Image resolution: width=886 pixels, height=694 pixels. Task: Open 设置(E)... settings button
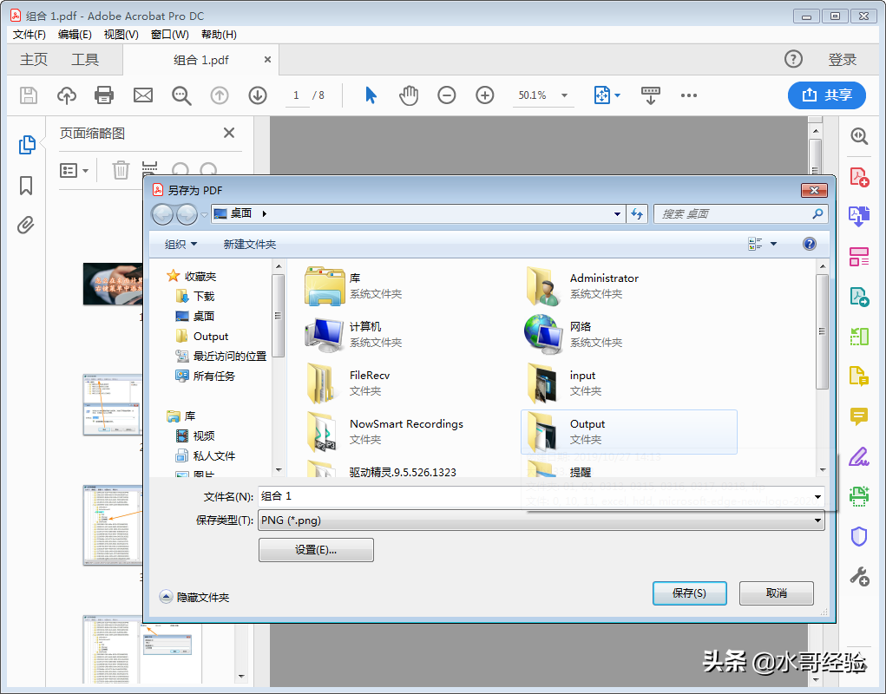(316, 549)
